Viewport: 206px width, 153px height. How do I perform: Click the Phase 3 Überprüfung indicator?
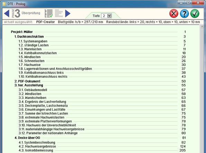click(x=26, y=13)
